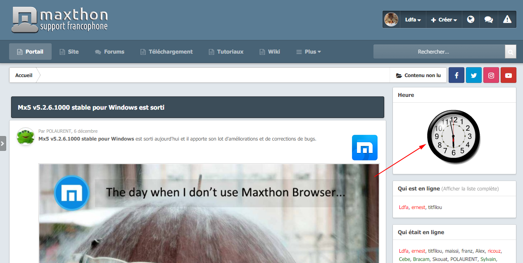The image size is (523, 263).
Task: Select the Portail tab
Action: 30,52
